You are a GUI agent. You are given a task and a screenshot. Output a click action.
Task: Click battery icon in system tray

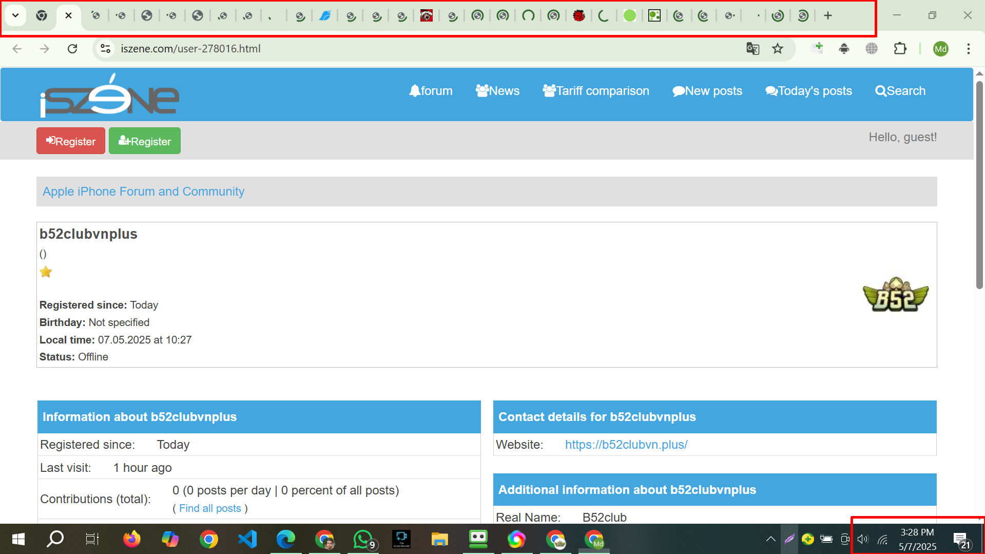[x=826, y=539]
